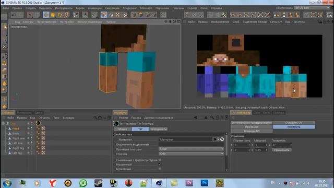Click the 'Проекция' button in UV Manager
This screenshot has width=334, height=188.
click(252, 127)
